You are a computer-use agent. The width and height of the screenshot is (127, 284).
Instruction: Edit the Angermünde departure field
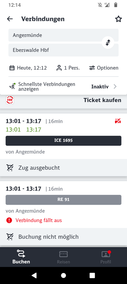coord(63,35)
